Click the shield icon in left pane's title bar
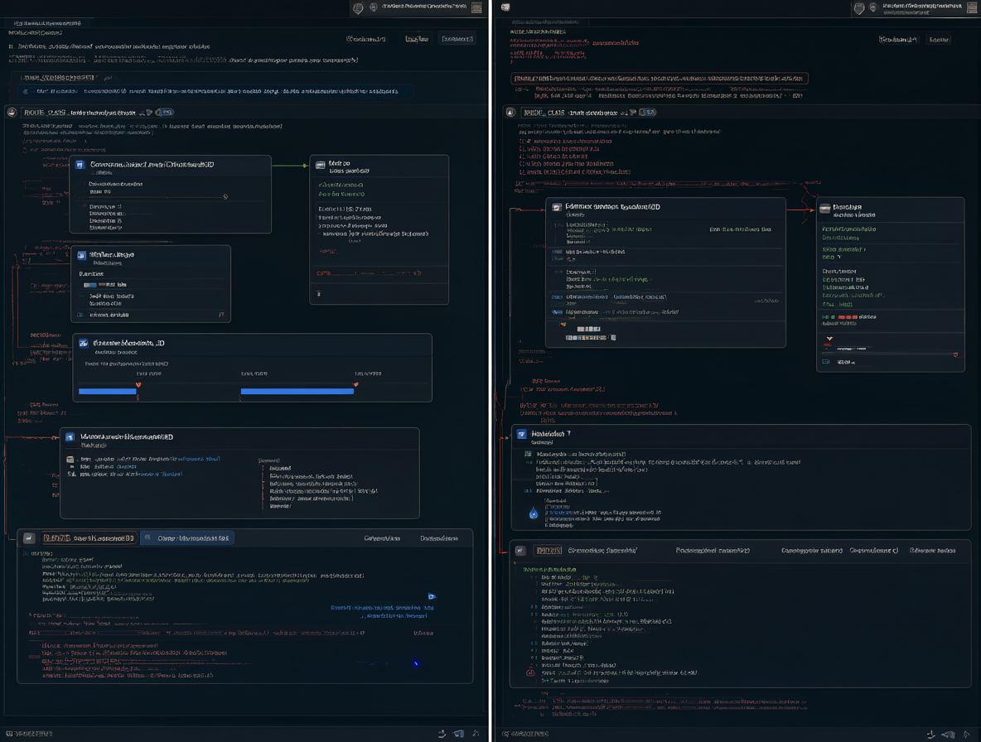This screenshot has height=742, width=981. click(x=358, y=8)
